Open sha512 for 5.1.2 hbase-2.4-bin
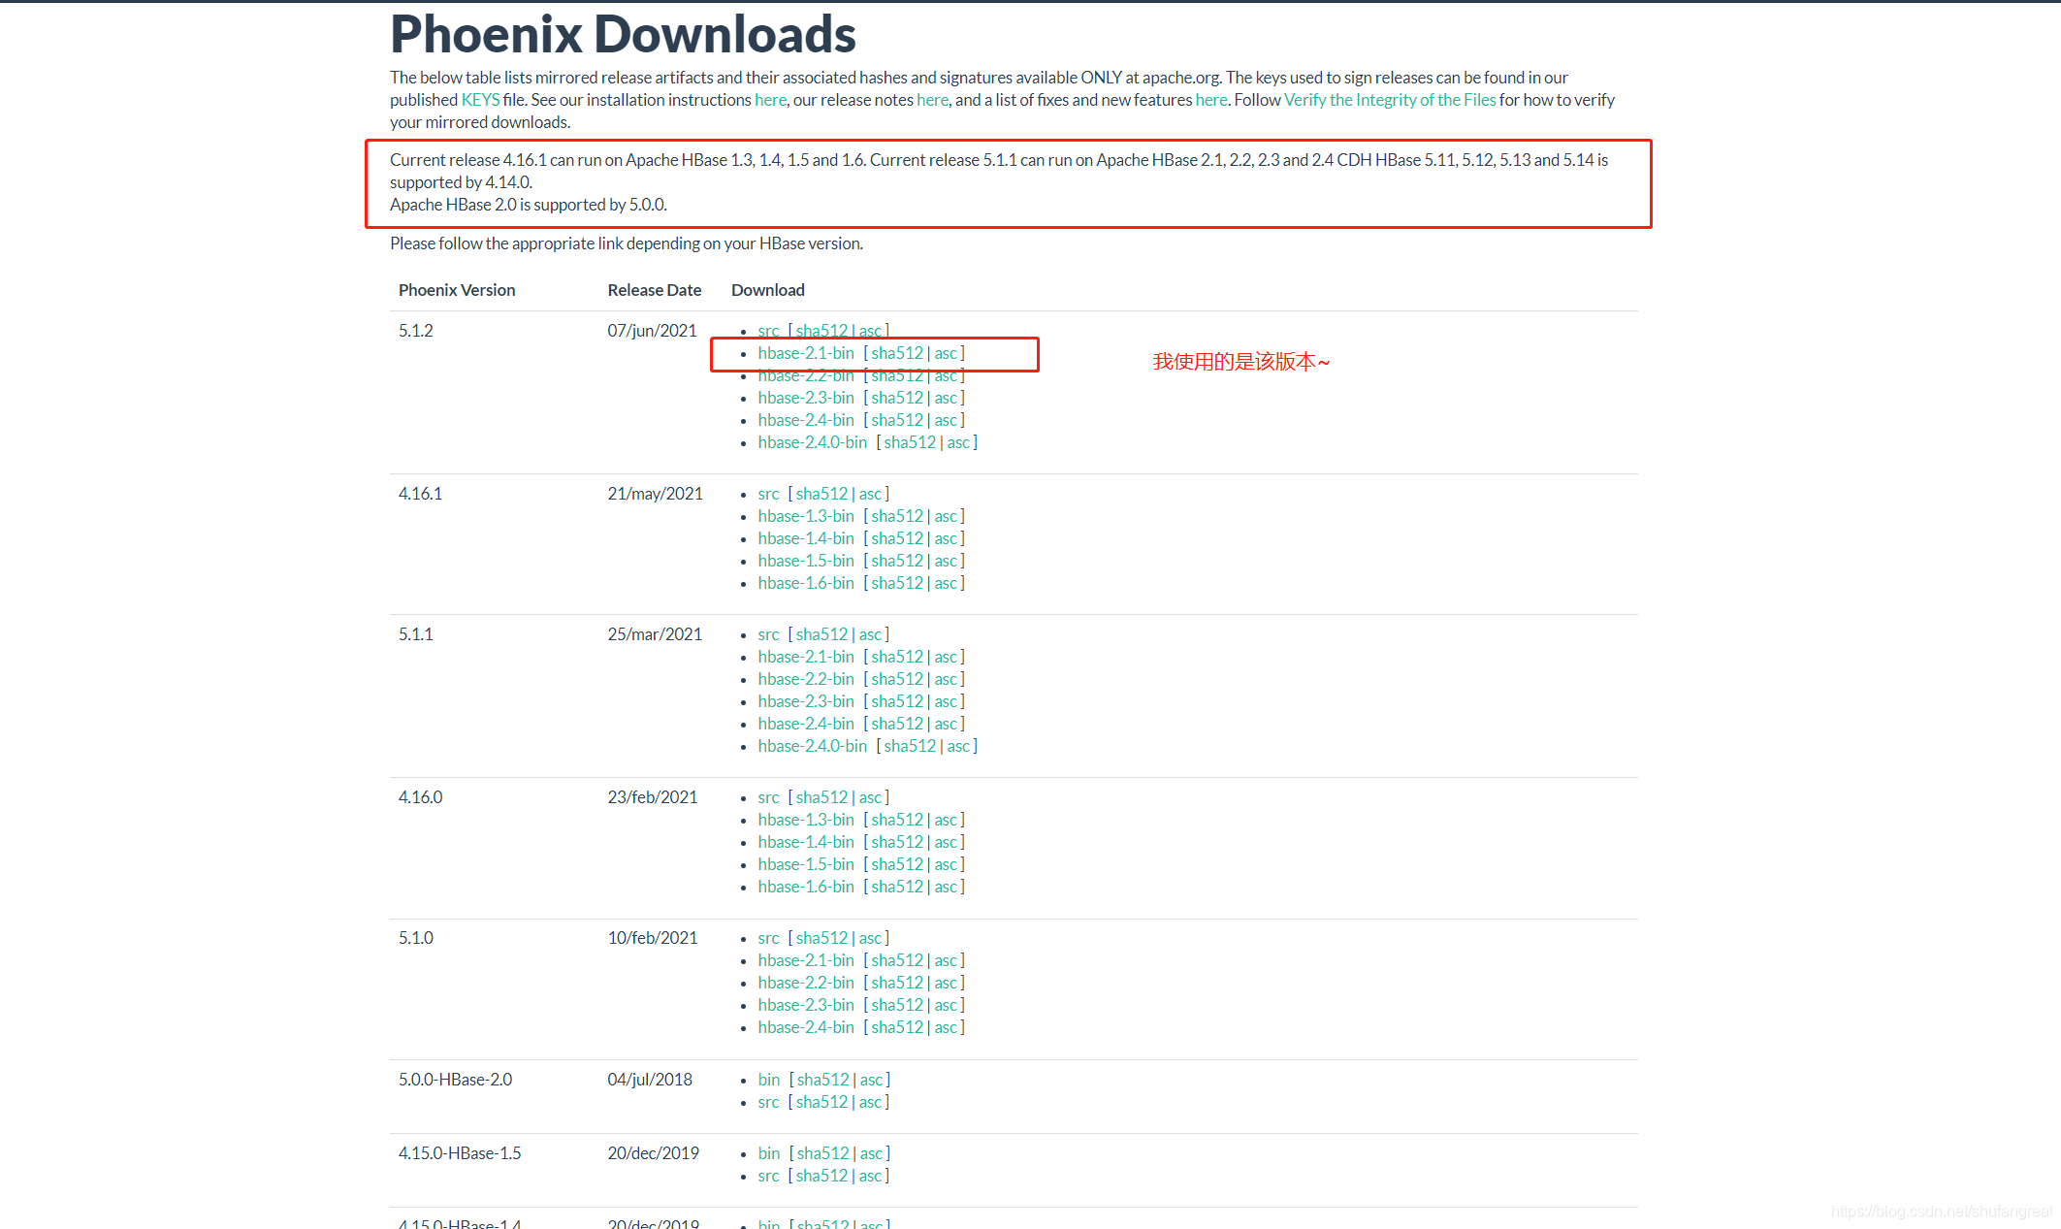The image size is (2061, 1229). [x=896, y=420]
